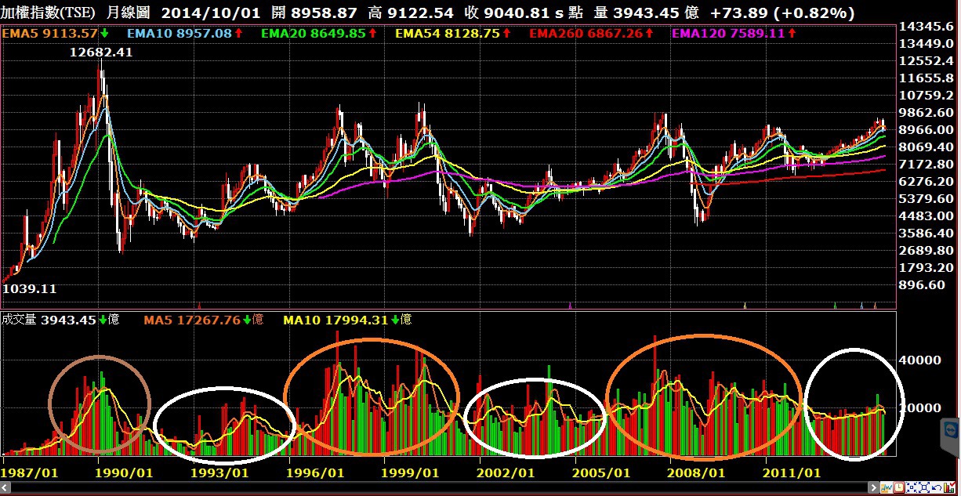The image size is (961, 496).
Task: Click the blue undo arrow icon
Action: pyautogui.click(x=937, y=487)
